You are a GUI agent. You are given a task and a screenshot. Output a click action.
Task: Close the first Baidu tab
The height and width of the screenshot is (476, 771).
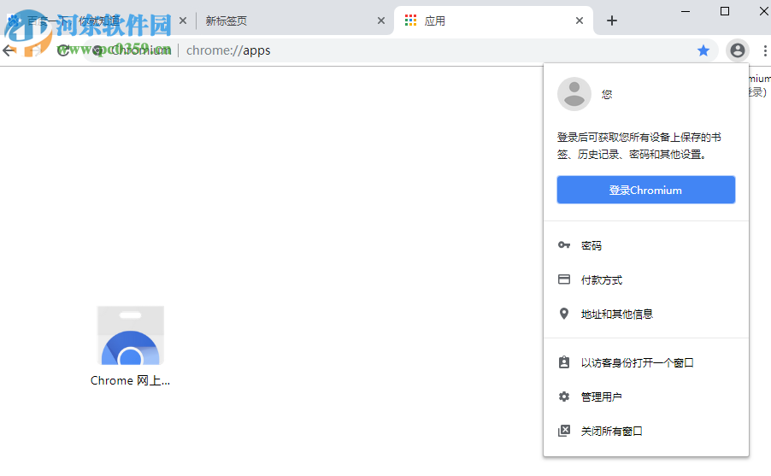[x=182, y=21]
